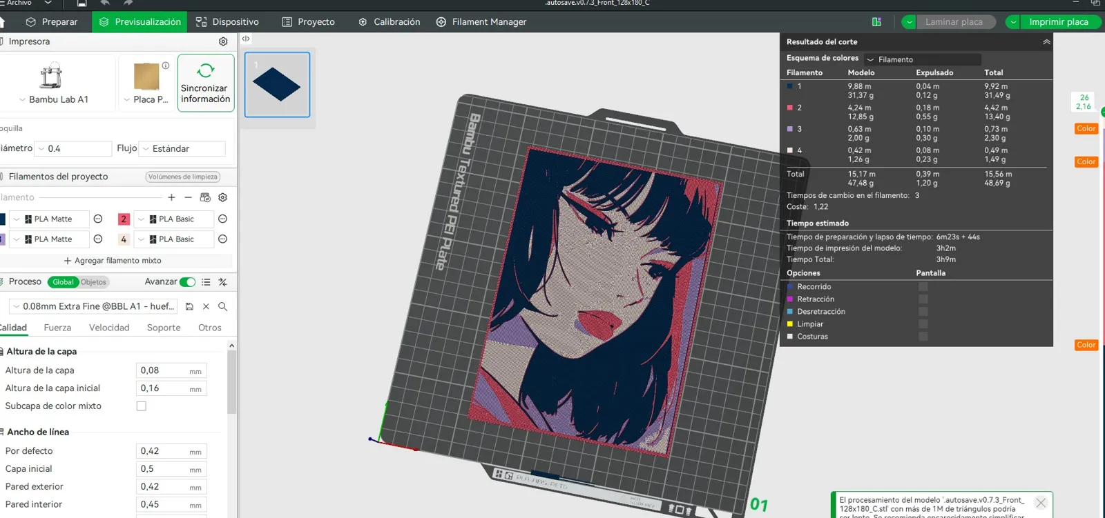Open the settings list icon beside Avanzar
This screenshot has width=1105, height=518.
(206, 282)
